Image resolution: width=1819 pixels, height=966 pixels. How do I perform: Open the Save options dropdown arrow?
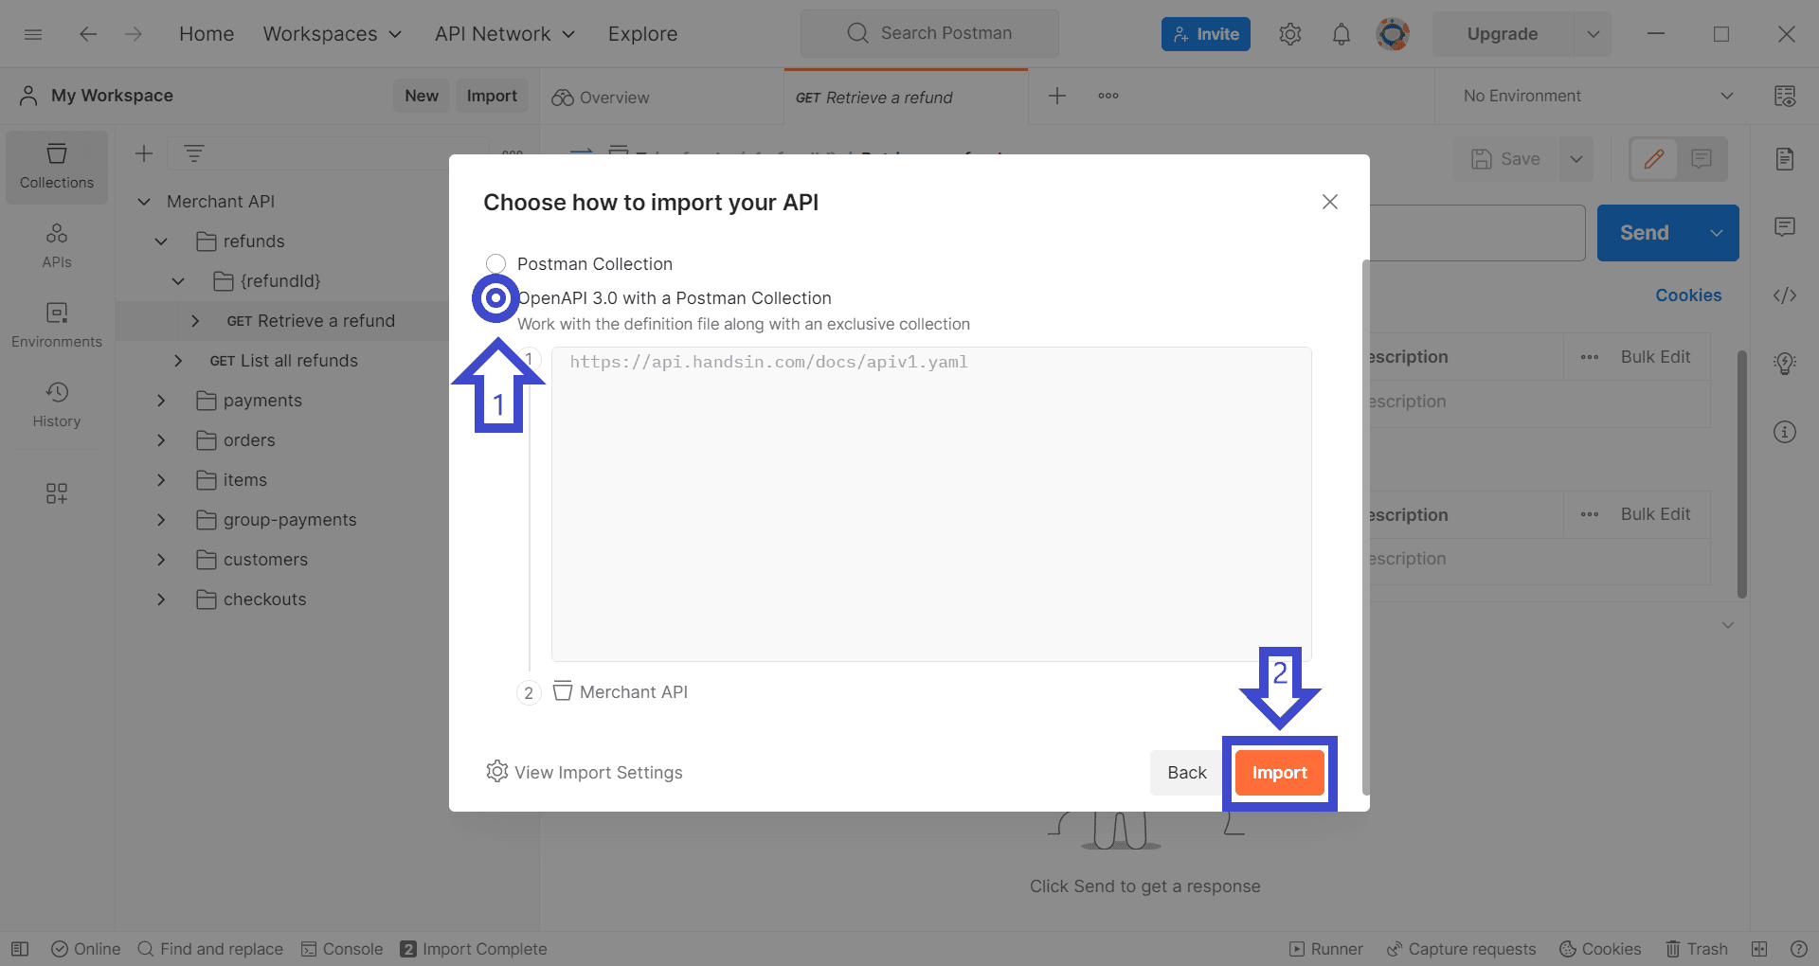[x=1576, y=159]
